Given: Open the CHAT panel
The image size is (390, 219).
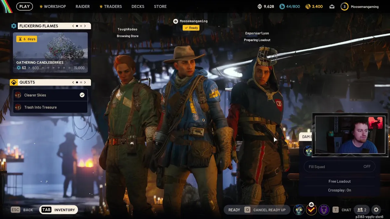Looking at the screenshot, I should coord(346,210).
